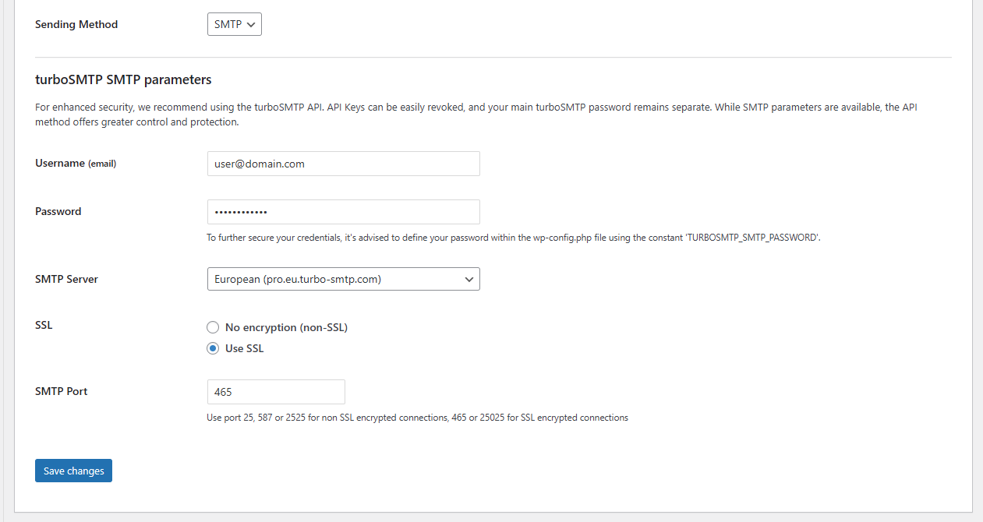The height and width of the screenshot is (522, 983).
Task: Click the Username (email) label
Action: pyautogui.click(x=76, y=164)
